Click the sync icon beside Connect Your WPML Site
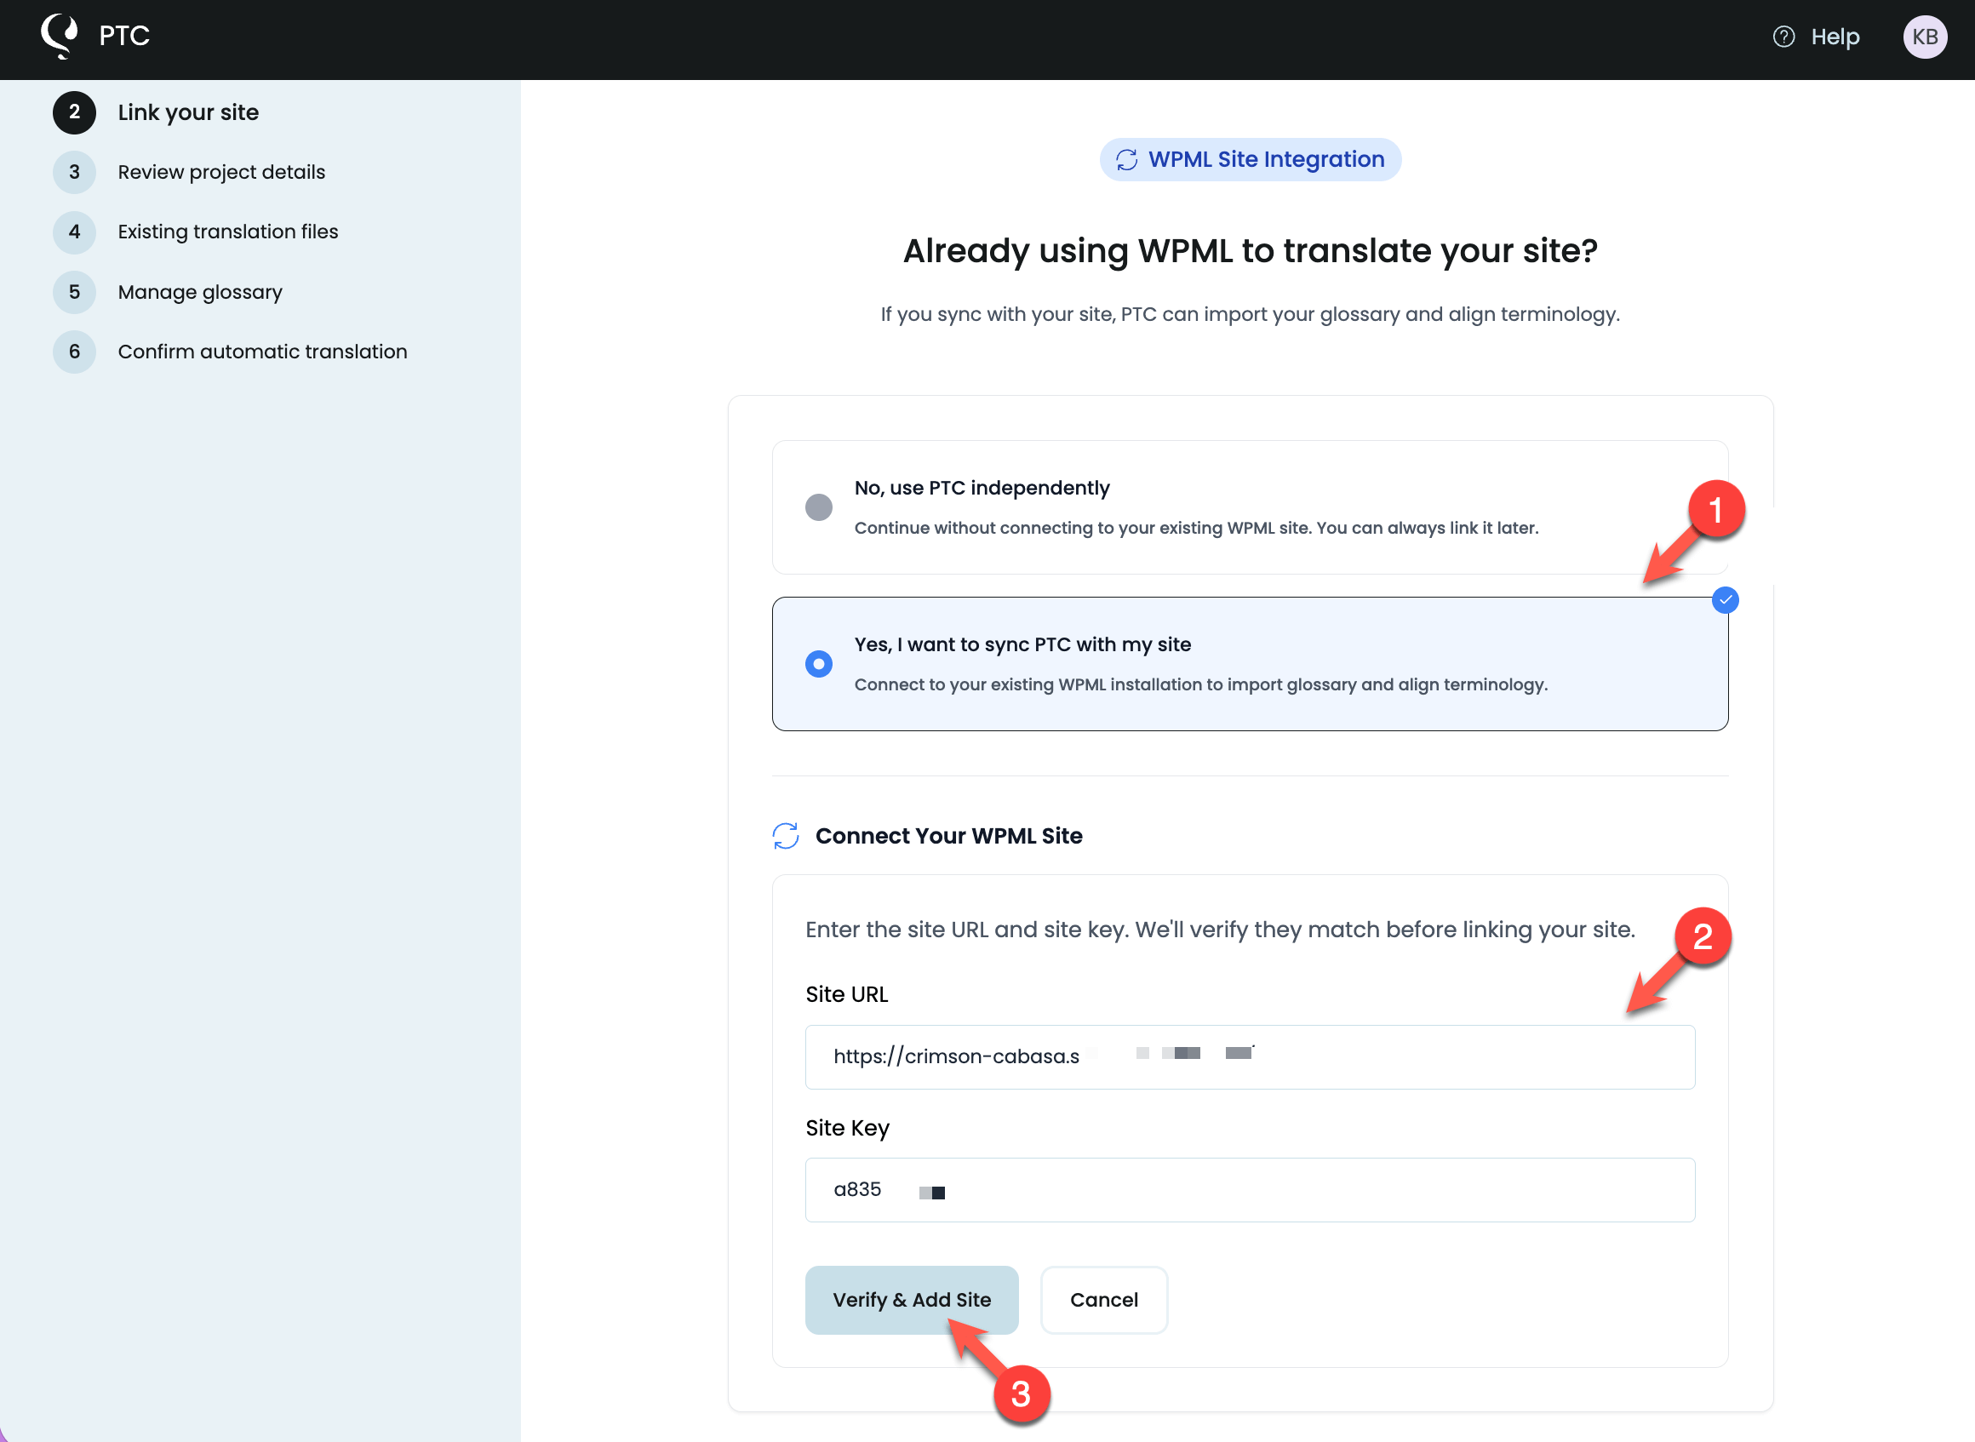1975x1442 pixels. (x=785, y=836)
